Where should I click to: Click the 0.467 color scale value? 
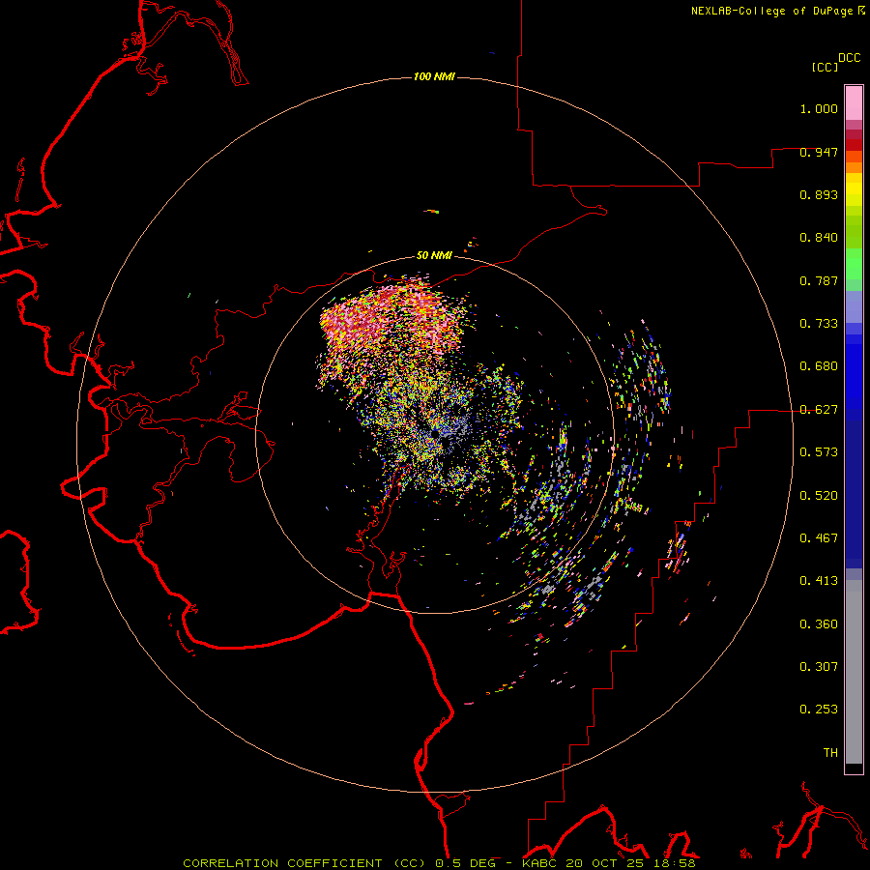(x=819, y=538)
